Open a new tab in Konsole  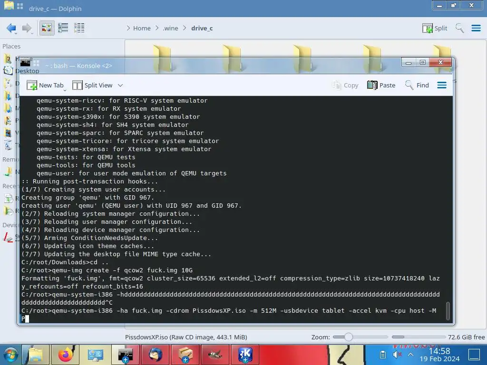click(45, 86)
